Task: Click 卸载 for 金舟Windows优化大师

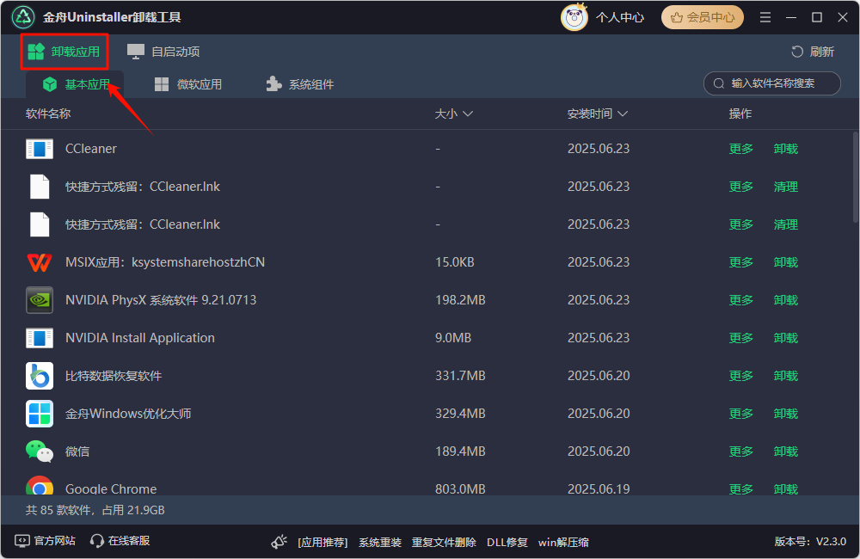Action: tap(785, 414)
